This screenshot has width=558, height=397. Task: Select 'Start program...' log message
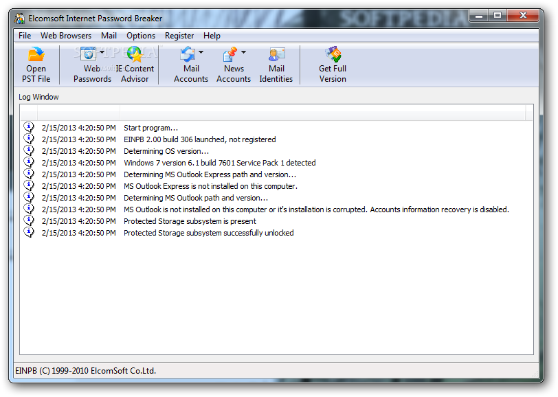pos(151,128)
